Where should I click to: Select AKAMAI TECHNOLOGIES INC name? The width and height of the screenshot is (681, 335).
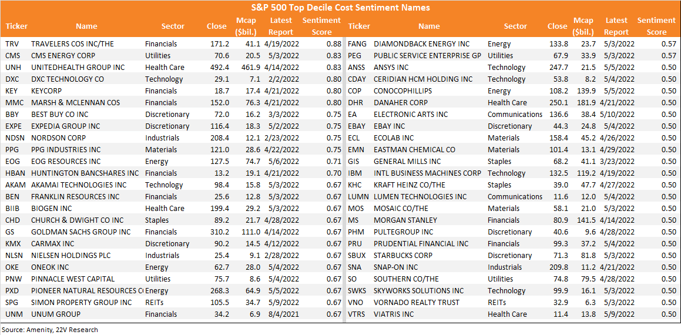point(79,185)
